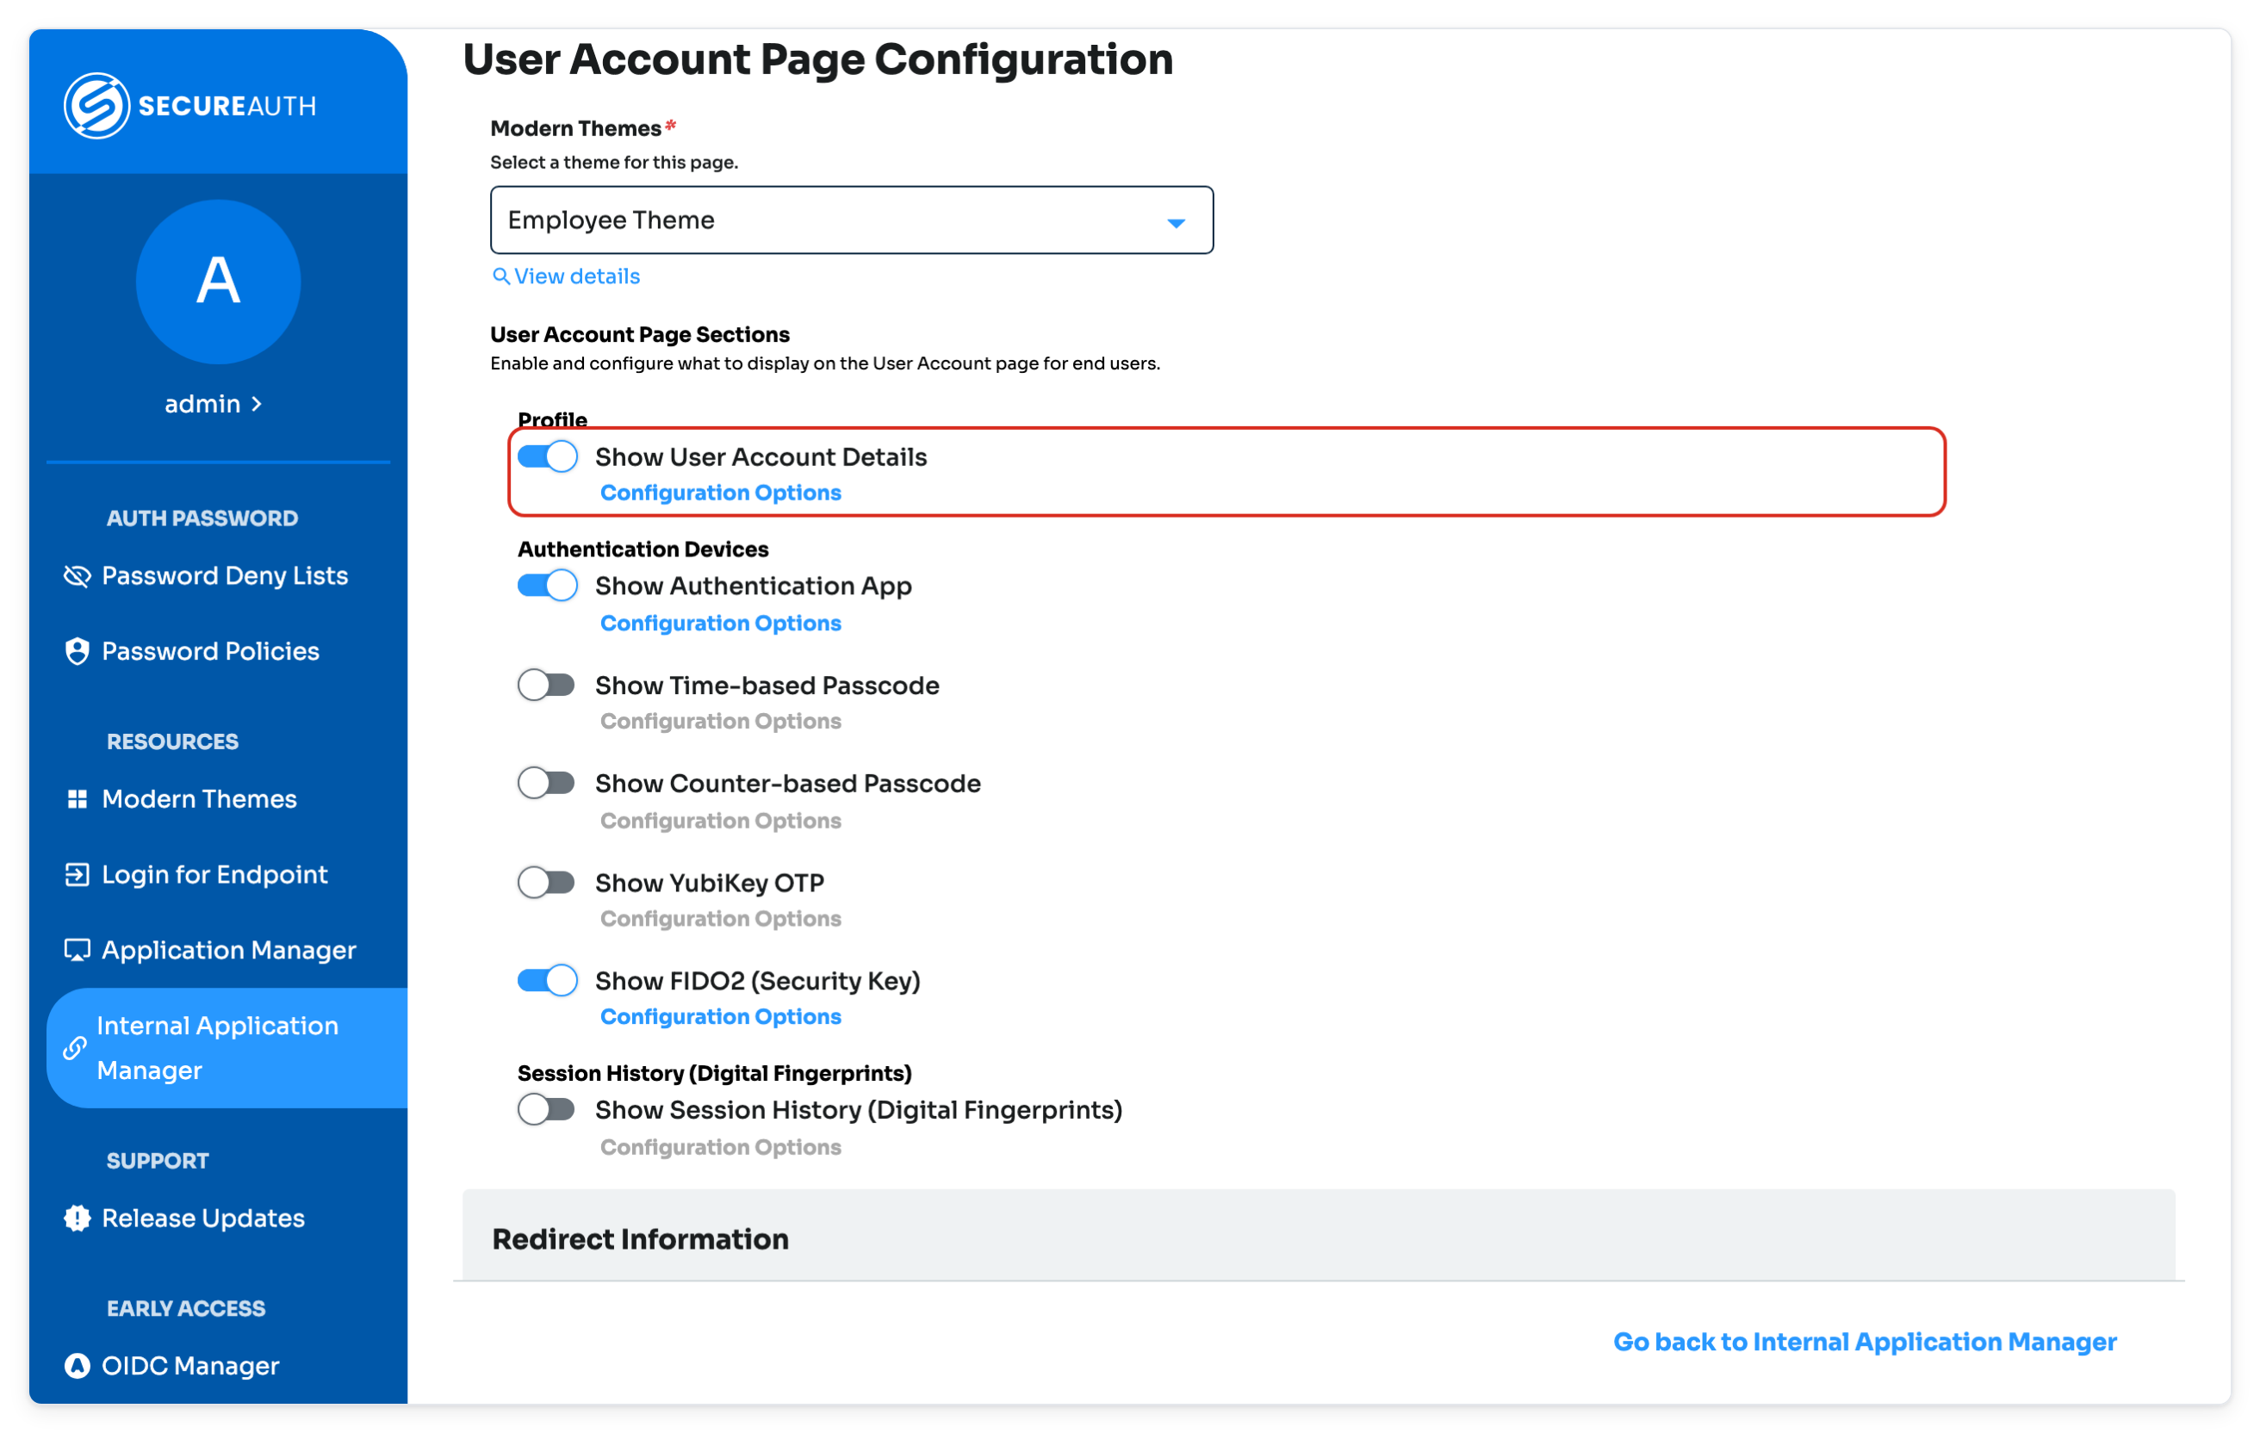Enable Show Session History switch
Screen dimensions: 2260x1433
click(547, 1109)
